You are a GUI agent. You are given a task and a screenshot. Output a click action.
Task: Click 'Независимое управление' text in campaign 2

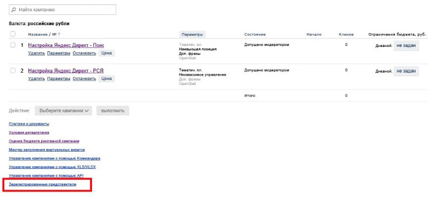tap(203, 75)
